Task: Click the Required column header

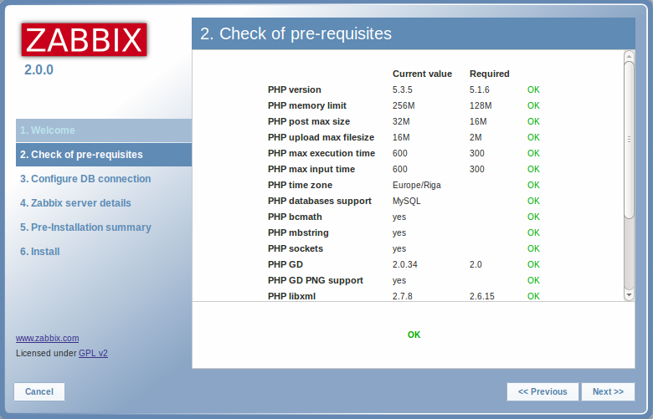Action: coord(490,74)
